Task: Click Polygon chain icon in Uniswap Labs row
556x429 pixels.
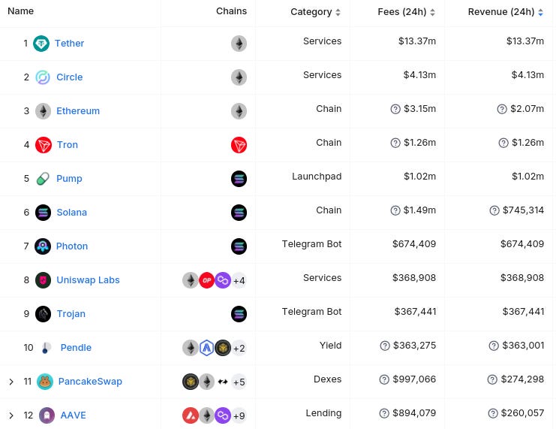Action: (x=223, y=280)
